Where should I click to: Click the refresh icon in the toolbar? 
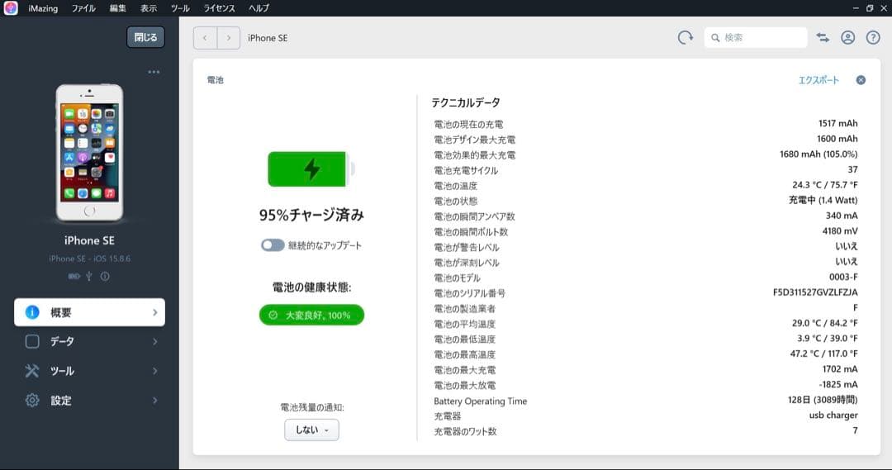pyautogui.click(x=686, y=37)
